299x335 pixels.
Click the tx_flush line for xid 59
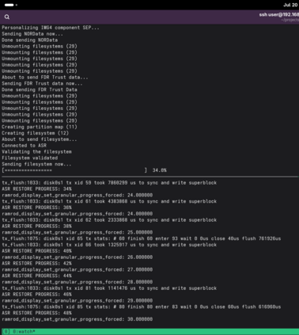click(109, 183)
